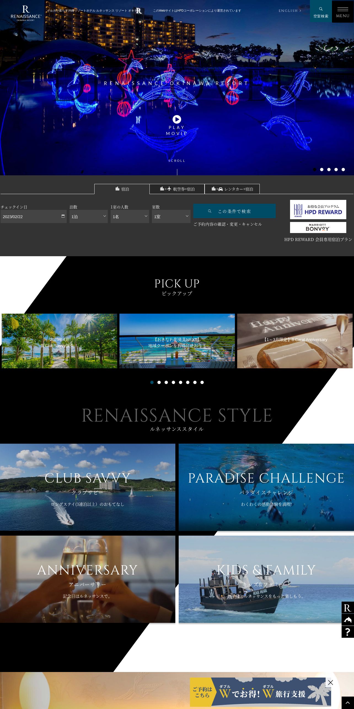Open HPD REWARD 会員専用宿泊プラン link
This screenshot has width=354, height=709.
pos(318,239)
